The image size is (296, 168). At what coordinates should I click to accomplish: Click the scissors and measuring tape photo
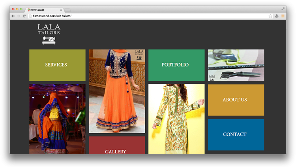click(236, 65)
